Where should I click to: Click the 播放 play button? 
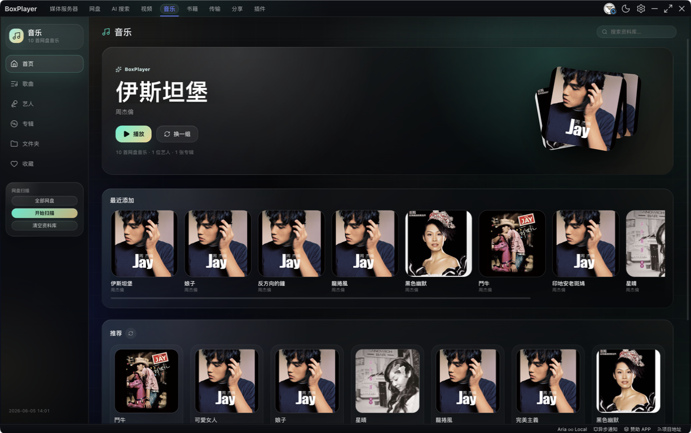coord(134,134)
